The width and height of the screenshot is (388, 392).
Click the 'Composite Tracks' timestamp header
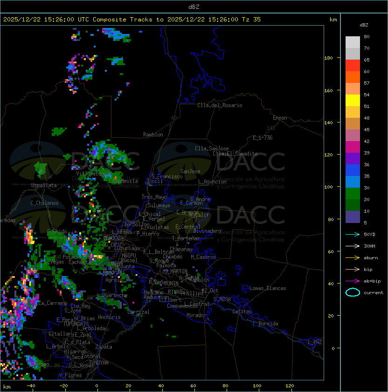132,20
